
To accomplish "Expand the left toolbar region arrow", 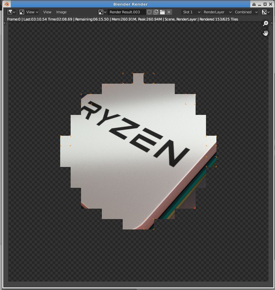I will tap(4, 23).
